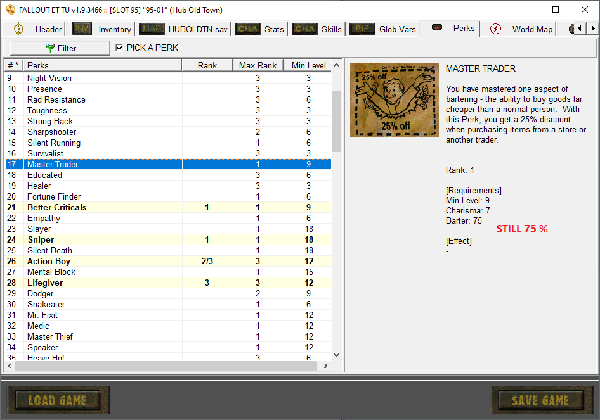Click the CHA icon beside Skills

coord(304,29)
